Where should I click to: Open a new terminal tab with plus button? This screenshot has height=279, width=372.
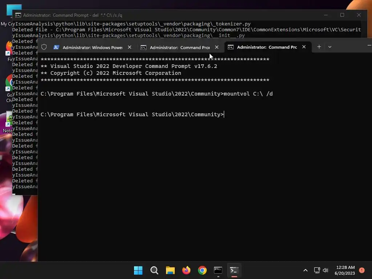pos(319,47)
